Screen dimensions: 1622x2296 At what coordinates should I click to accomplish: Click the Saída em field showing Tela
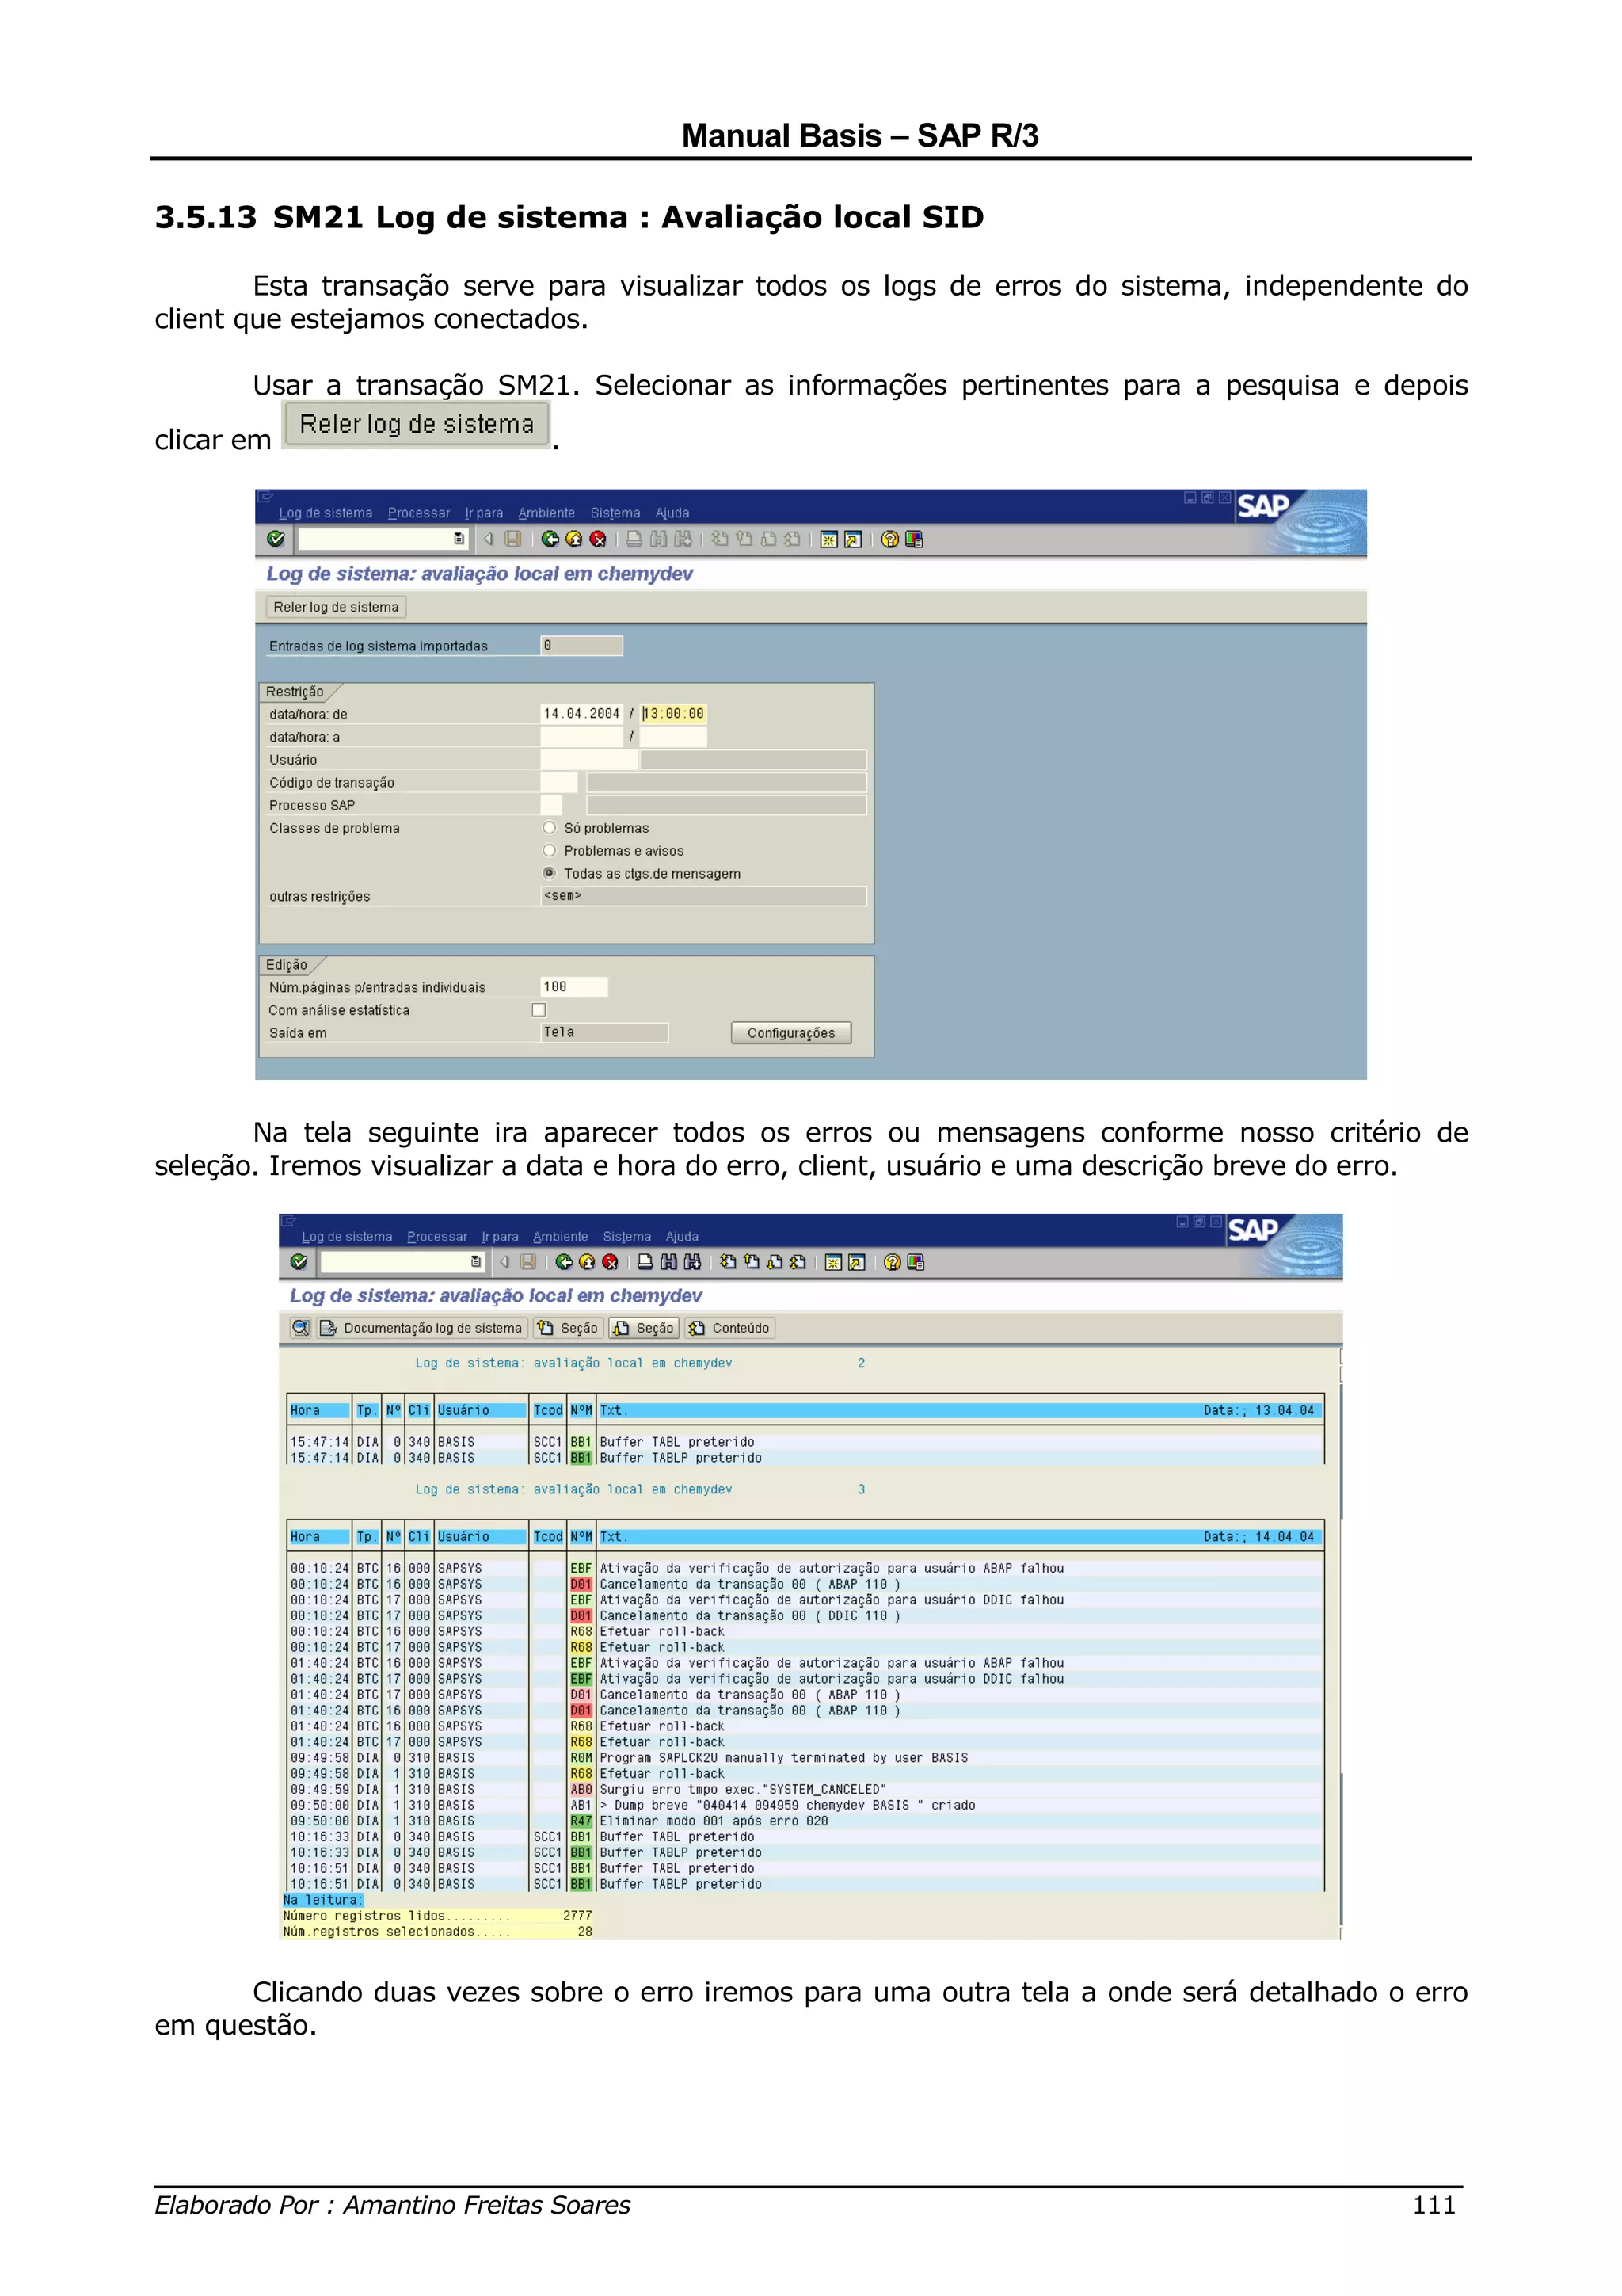click(603, 1033)
